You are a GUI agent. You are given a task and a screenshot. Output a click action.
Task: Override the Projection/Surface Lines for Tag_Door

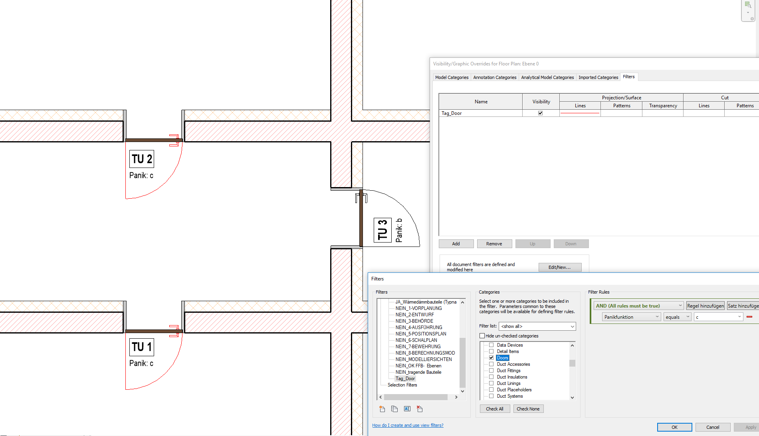pos(580,113)
